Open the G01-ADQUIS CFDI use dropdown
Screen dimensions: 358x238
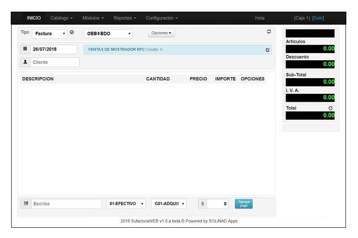(x=169, y=204)
